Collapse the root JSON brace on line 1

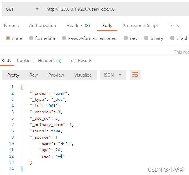pos(22,87)
